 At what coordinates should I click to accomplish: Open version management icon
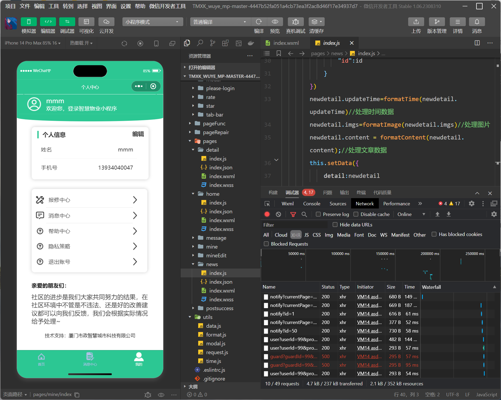tap(437, 22)
